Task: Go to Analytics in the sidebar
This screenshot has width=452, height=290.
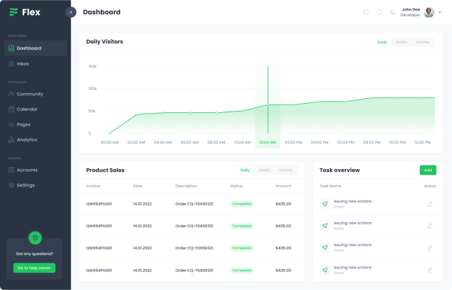Action: coord(27,139)
